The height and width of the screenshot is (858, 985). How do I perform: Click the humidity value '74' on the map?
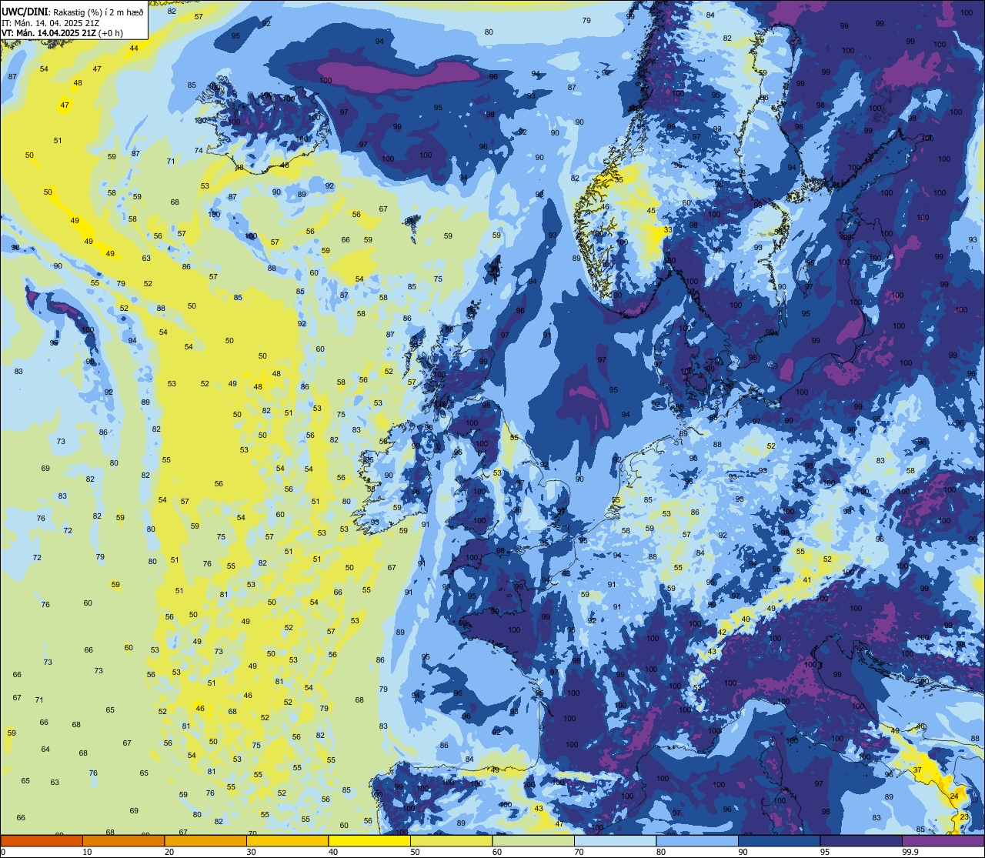click(199, 150)
